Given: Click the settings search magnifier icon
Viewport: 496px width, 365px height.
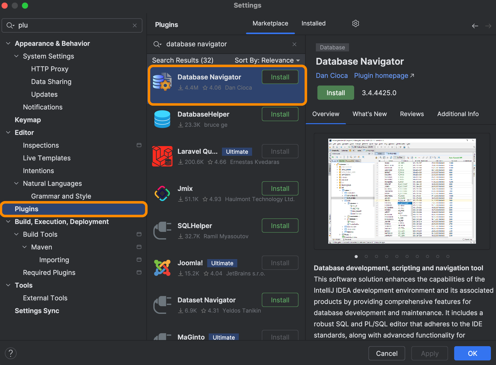Looking at the screenshot, I should [10, 25].
